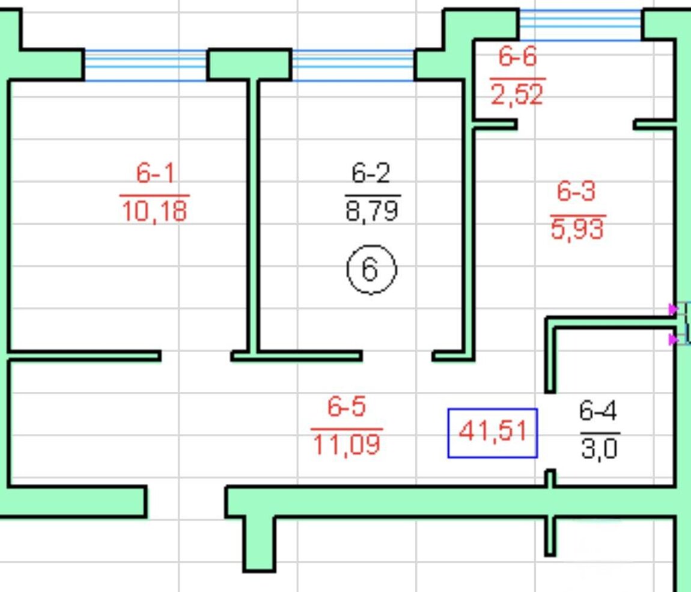This screenshot has height=592, width=691.
Task: Select the 8,79 area value
Action: coord(373,212)
